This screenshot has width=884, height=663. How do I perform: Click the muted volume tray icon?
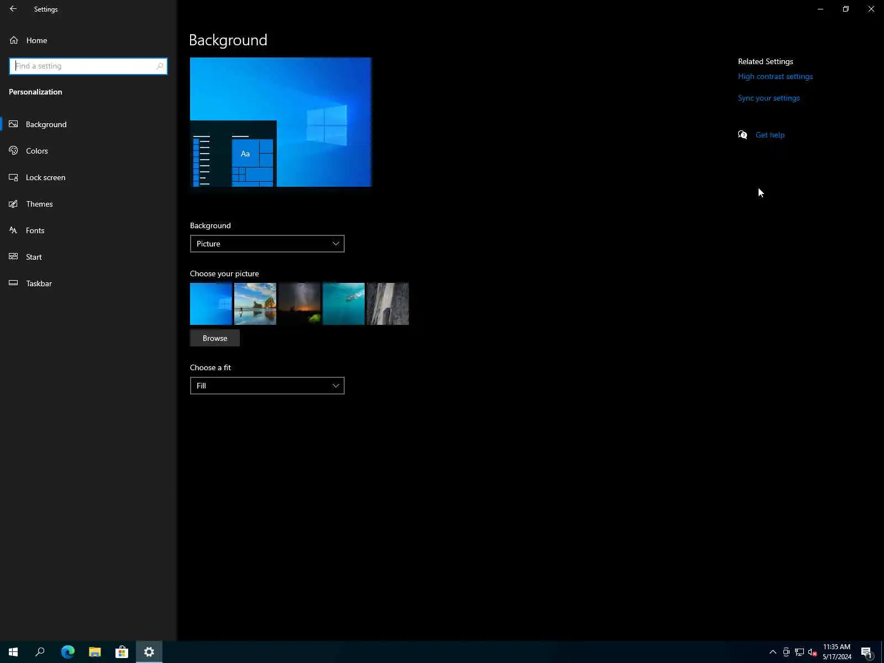click(x=813, y=652)
